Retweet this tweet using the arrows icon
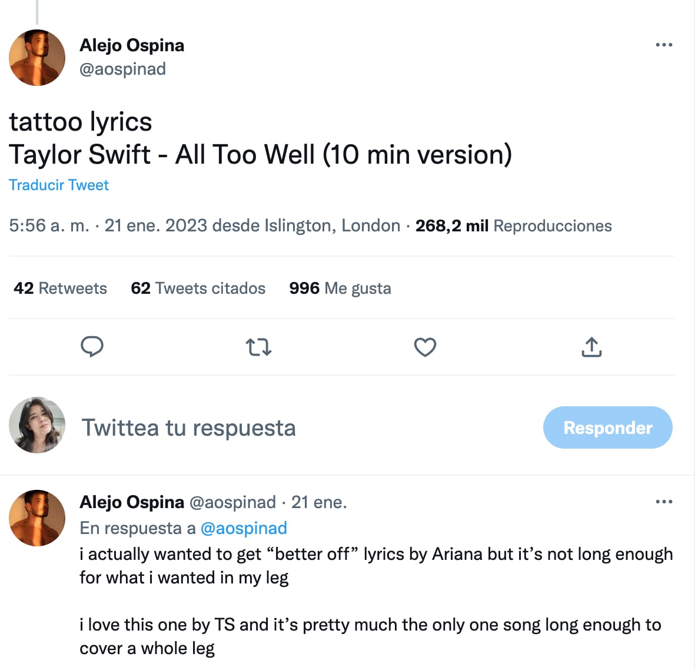Image resolution: width=698 pixels, height=670 pixels. click(258, 347)
